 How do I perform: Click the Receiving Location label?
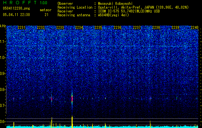click(75, 7)
